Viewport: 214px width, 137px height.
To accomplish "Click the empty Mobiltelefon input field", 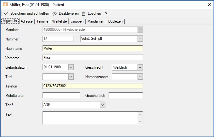I will 61,95.
